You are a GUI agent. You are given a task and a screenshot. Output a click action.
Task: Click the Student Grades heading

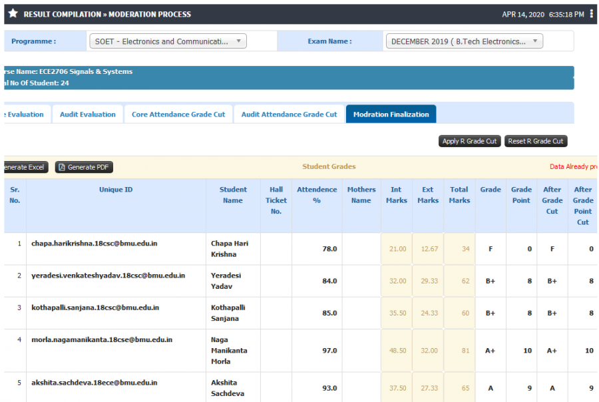tap(329, 166)
